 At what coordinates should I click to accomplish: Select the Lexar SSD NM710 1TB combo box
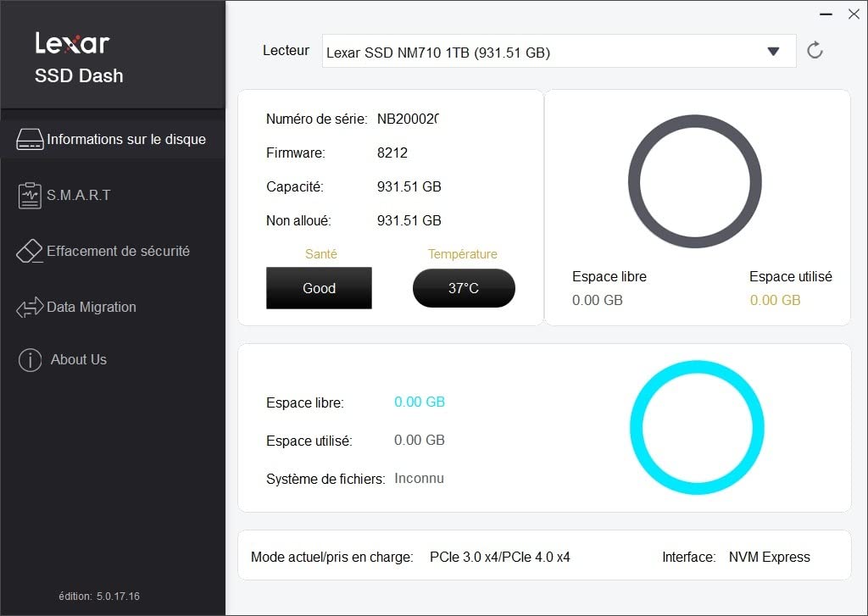559,51
